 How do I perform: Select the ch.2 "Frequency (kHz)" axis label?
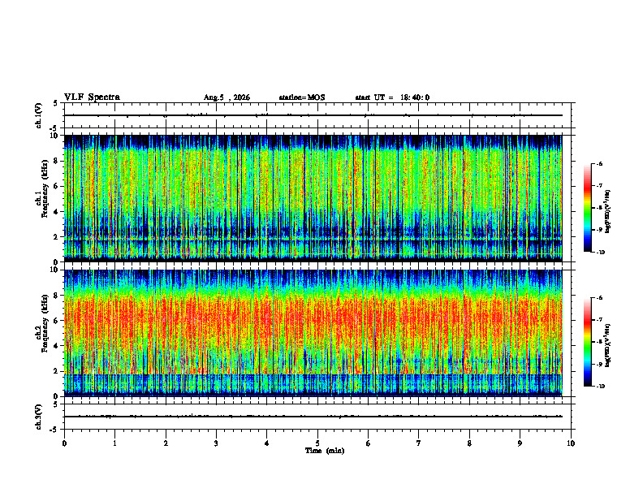tap(45, 323)
